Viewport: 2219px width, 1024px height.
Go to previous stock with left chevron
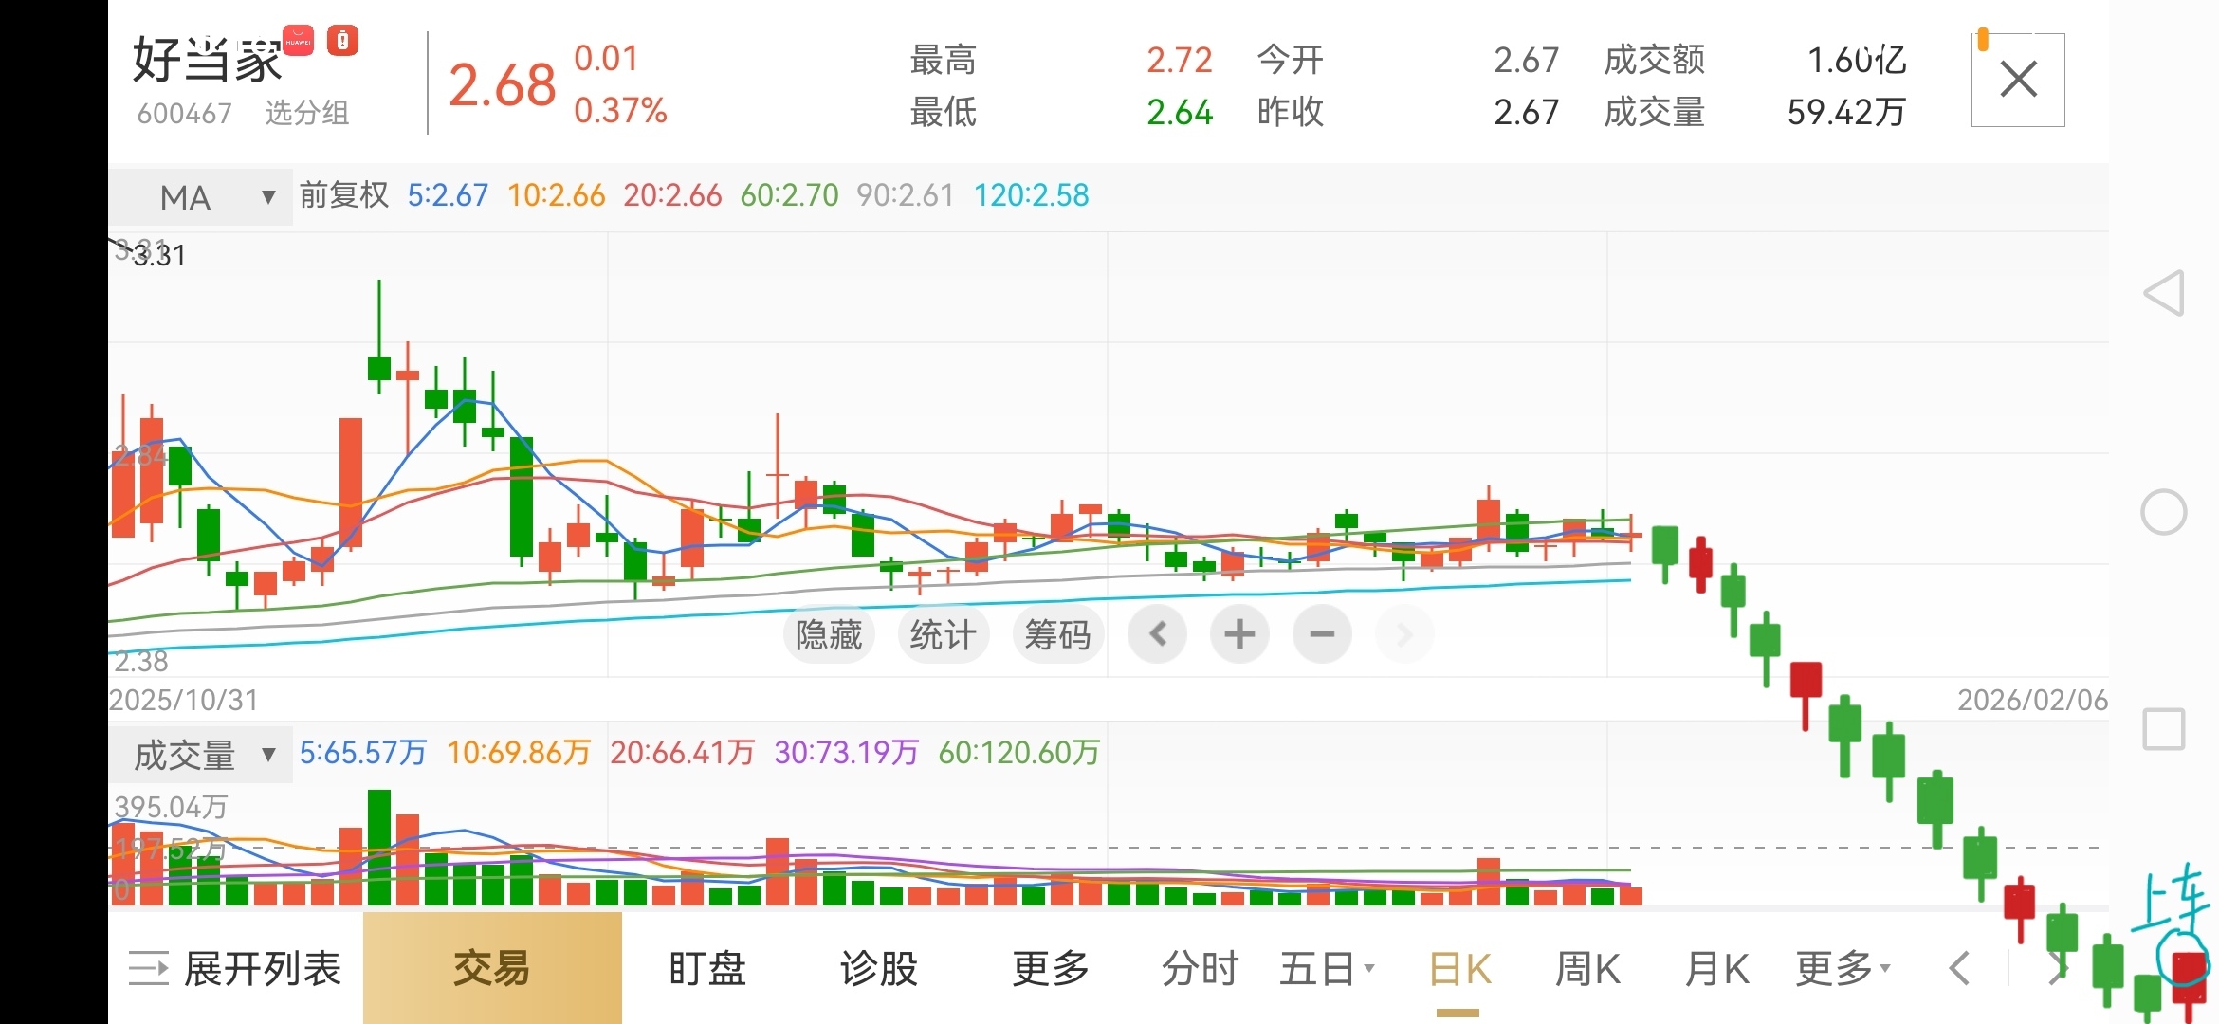pos(1959,968)
